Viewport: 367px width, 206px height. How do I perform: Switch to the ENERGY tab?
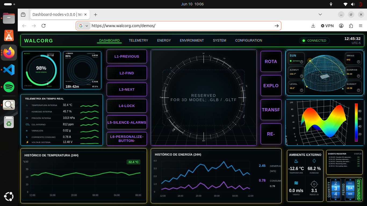coord(164,41)
